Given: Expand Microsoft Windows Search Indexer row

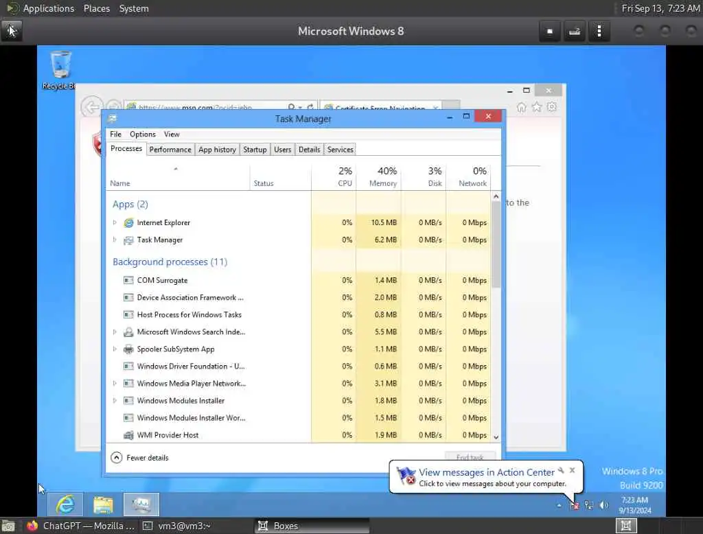Looking at the screenshot, I should pyautogui.click(x=115, y=332).
